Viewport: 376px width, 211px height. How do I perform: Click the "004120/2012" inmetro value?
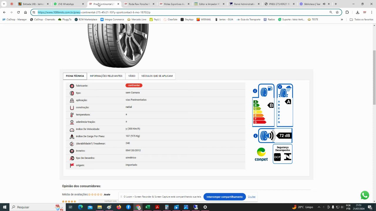(133, 151)
